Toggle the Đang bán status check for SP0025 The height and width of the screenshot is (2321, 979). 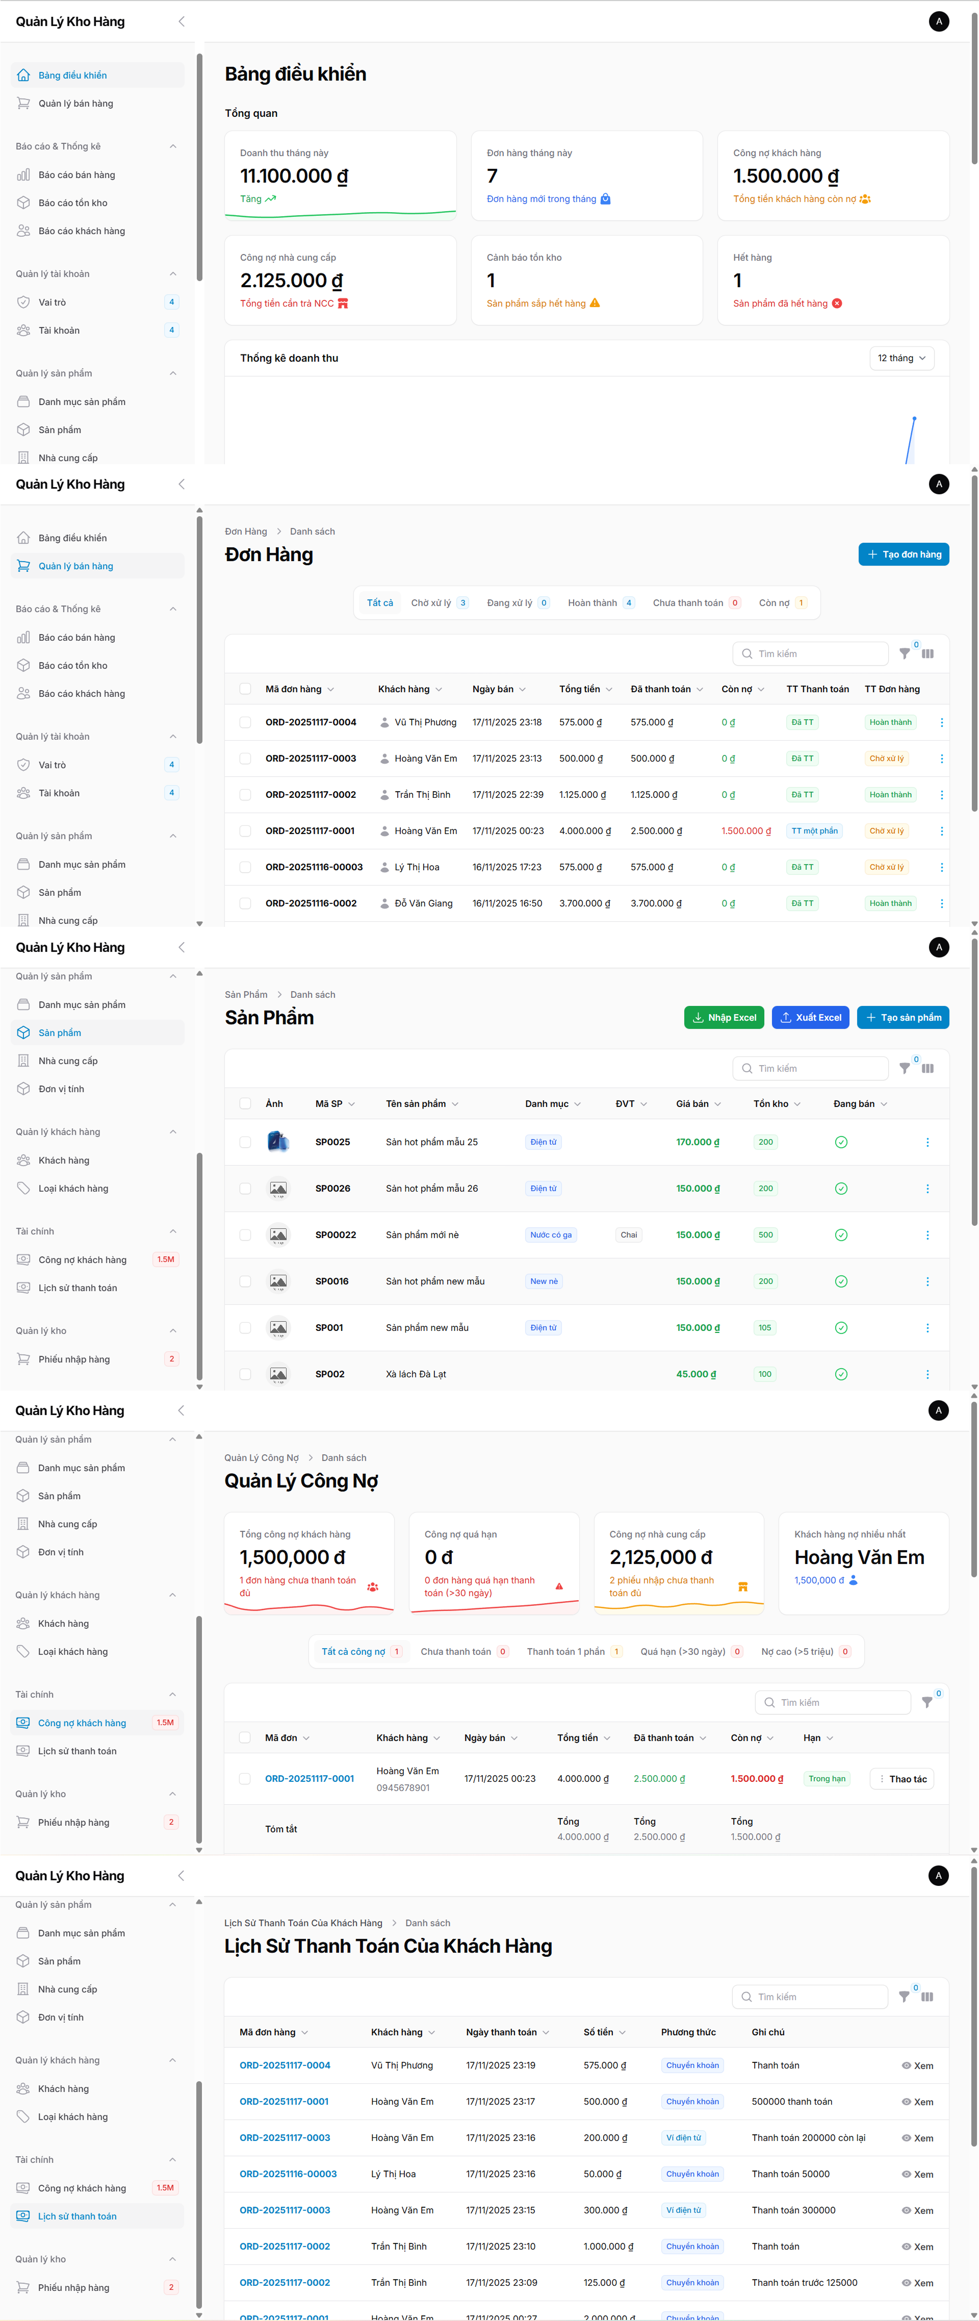841,1142
